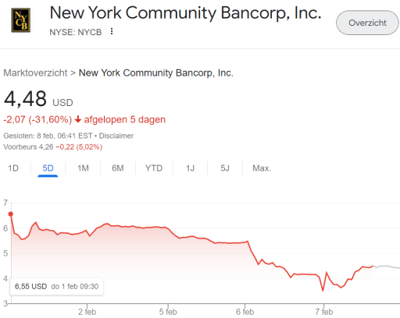Click the 6,55 USD price tooltip

click(x=56, y=287)
